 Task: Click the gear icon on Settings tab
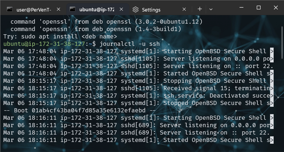(136, 9)
